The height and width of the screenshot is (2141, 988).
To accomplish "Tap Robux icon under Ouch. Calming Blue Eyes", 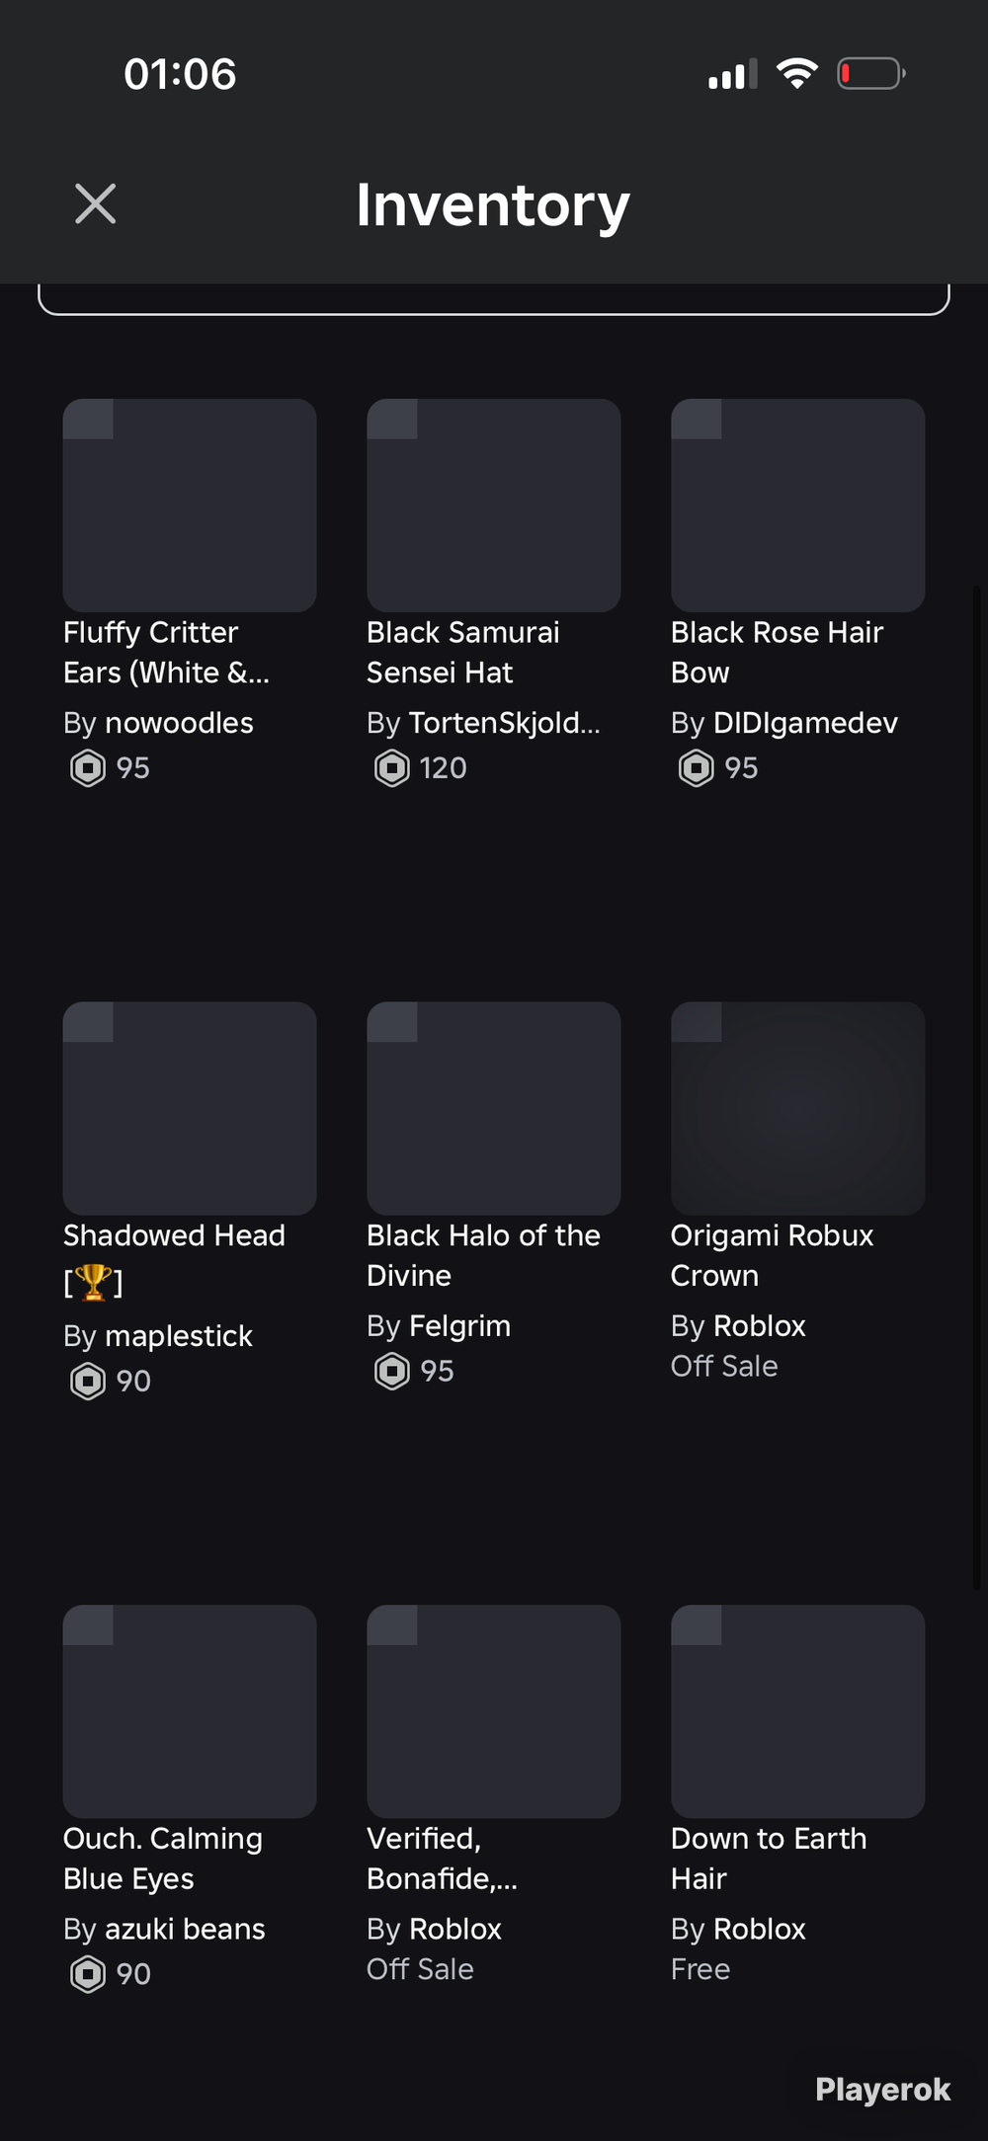I will (88, 1974).
